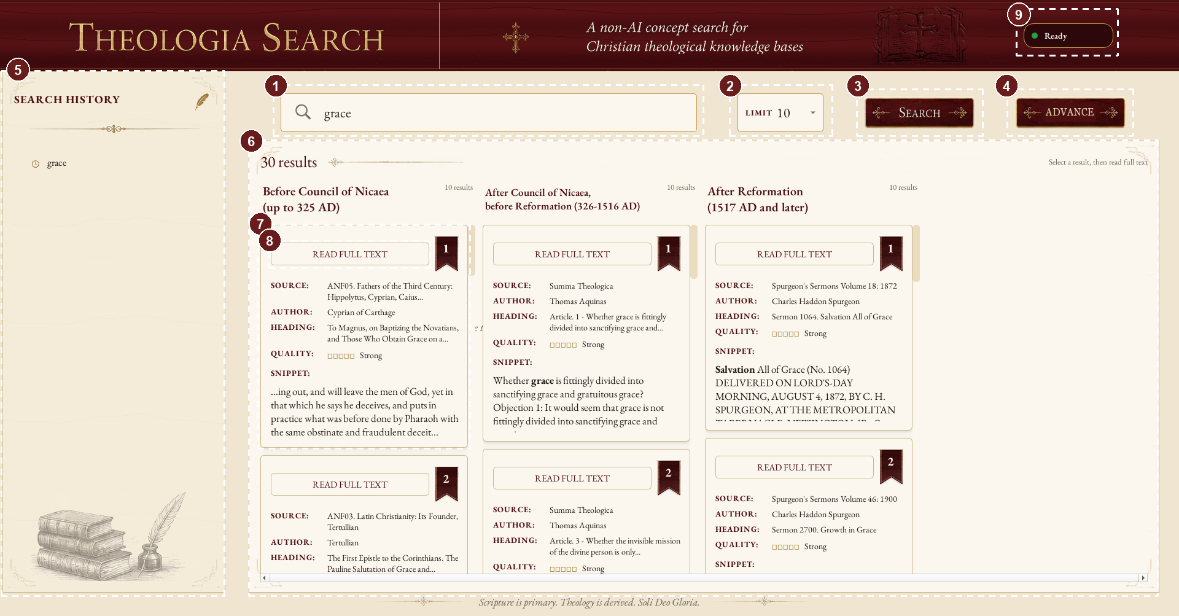Image resolution: width=1179 pixels, height=616 pixels.
Task: Open the Limit dropdown
Action: coord(780,113)
